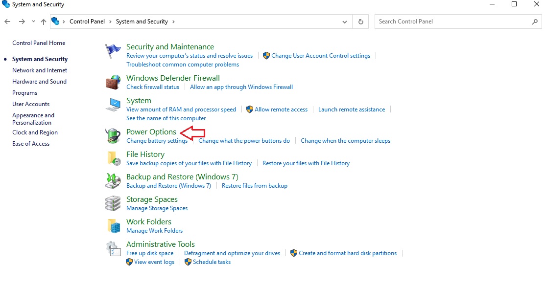Open Change User Account Control settings
Screen dimensions: 545x284
320,56
